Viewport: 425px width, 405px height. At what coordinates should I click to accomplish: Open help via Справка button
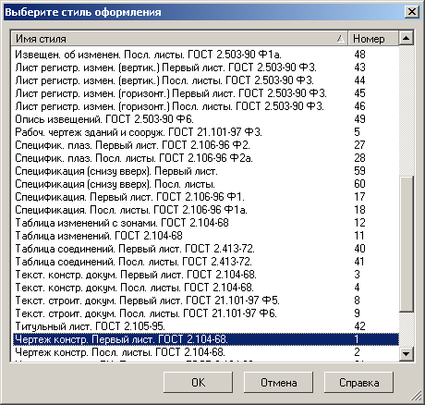point(358,383)
